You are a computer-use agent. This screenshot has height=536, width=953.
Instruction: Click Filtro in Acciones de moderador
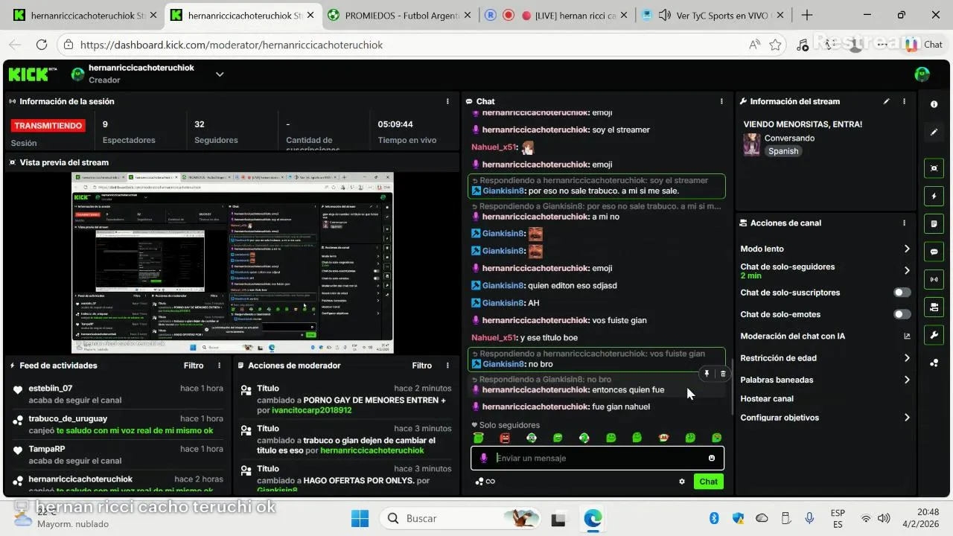coord(422,366)
